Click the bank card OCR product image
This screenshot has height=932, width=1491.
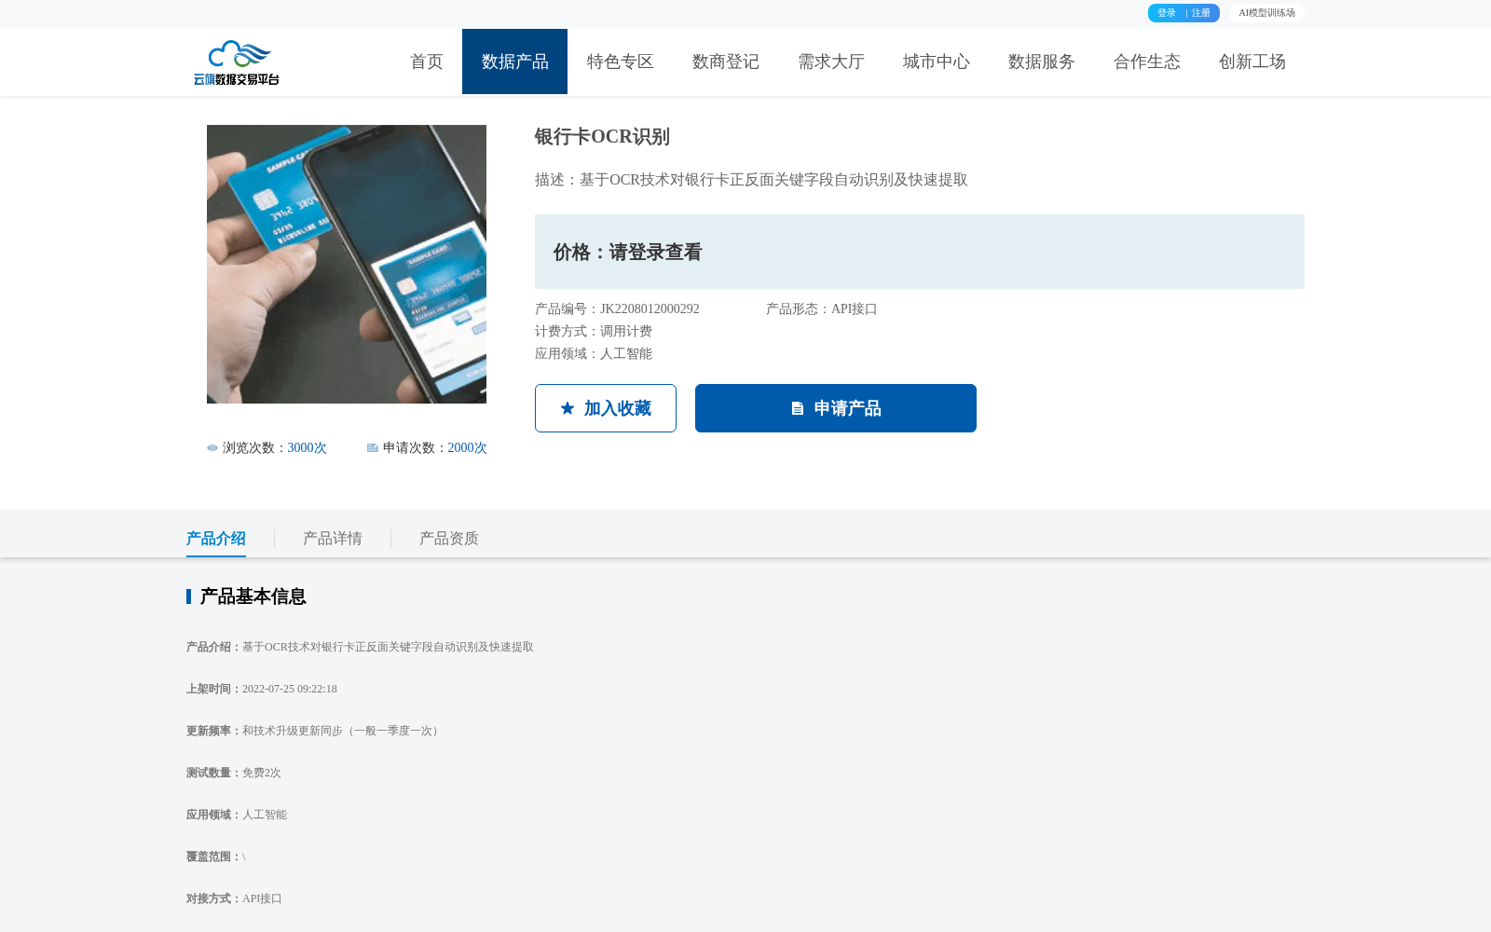(347, 265)
